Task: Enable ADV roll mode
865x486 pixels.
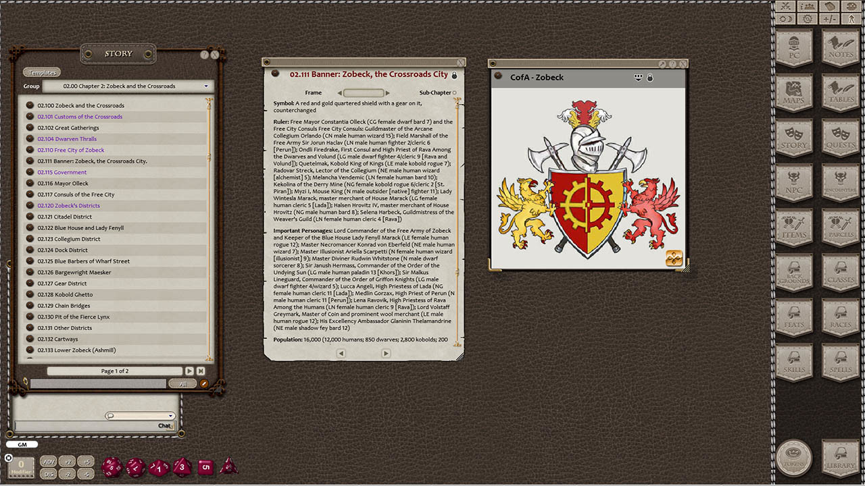Action: coord(48,461)
